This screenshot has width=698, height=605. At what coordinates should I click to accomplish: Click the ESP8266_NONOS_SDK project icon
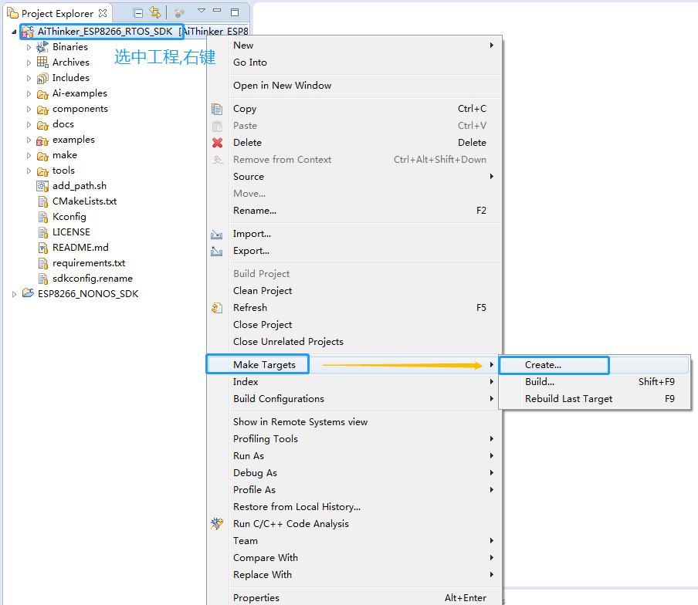point(28,293)
